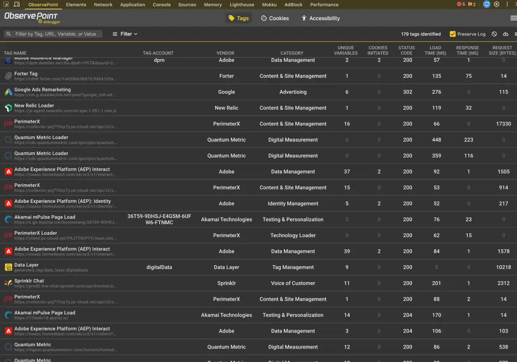Viewport: 517px width, 362px height.
Task: Open the DevTools three-dot menu
Action: tap(507, 4)
